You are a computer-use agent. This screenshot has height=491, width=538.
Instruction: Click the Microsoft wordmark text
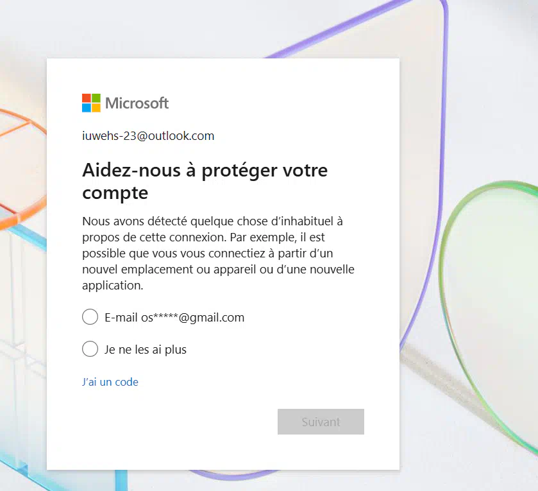137,103
